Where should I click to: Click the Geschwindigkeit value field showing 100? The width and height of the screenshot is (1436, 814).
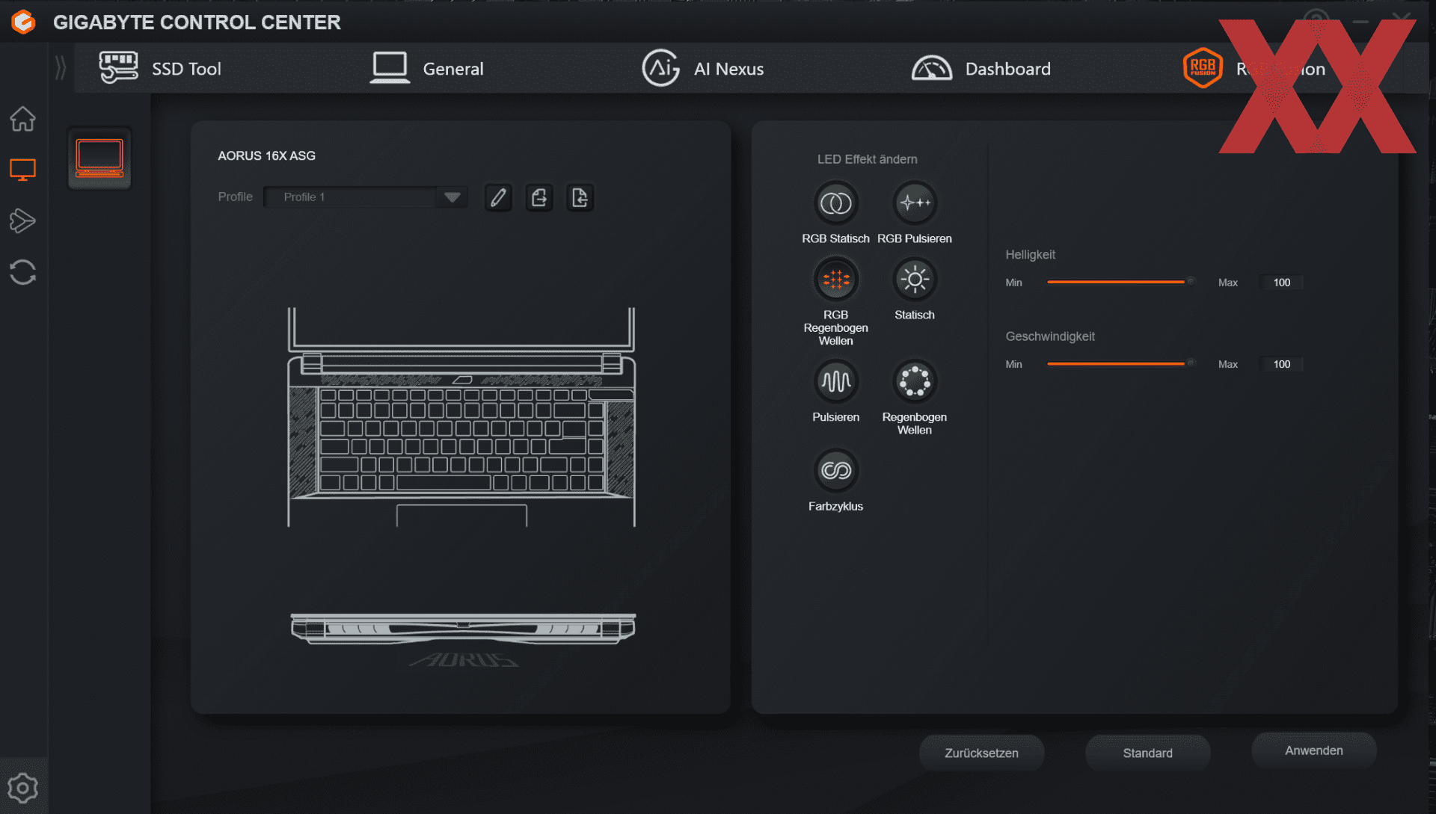1281,364
